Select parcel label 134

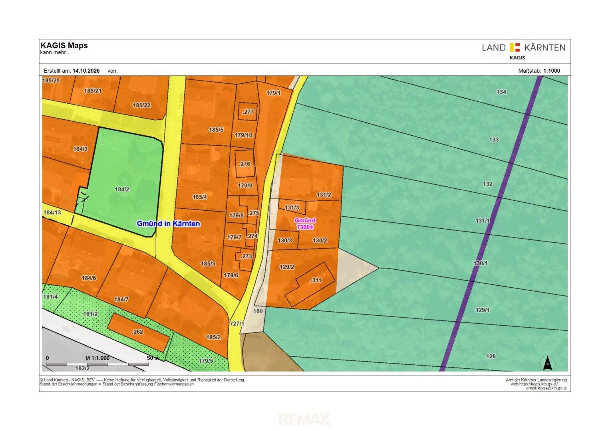tap(501, 92)
